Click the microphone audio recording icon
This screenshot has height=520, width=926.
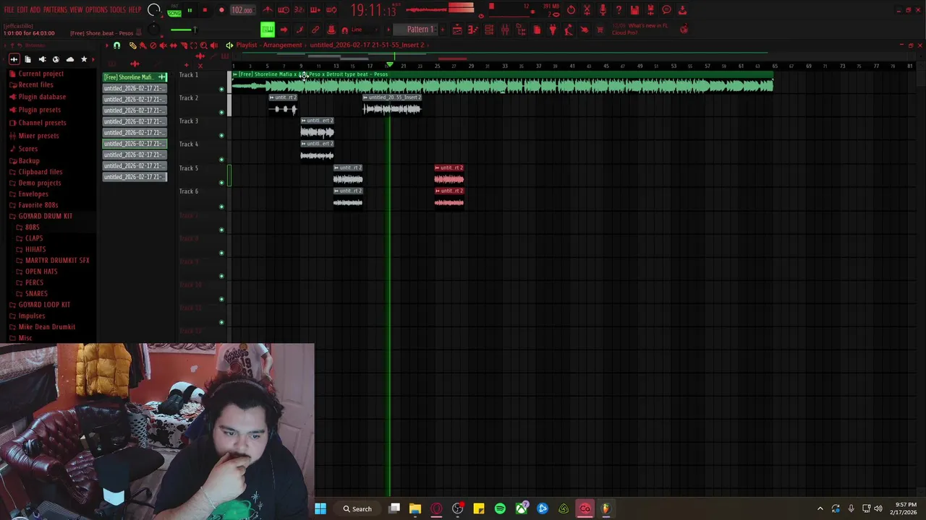[x=603, y=10]
